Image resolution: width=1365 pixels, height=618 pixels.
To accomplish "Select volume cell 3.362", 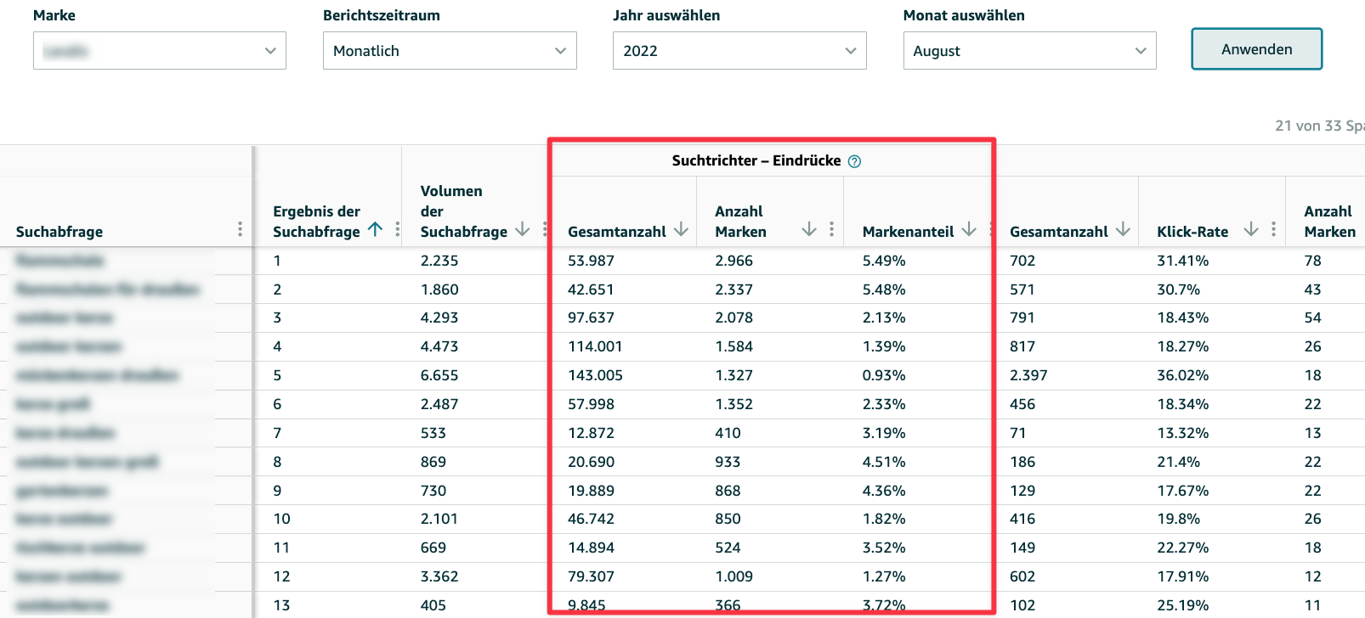I will tap(439, 576).
